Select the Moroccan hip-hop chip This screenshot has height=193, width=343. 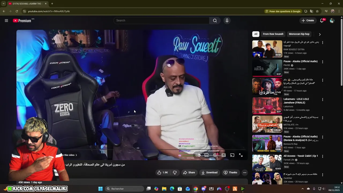(299, 34)
